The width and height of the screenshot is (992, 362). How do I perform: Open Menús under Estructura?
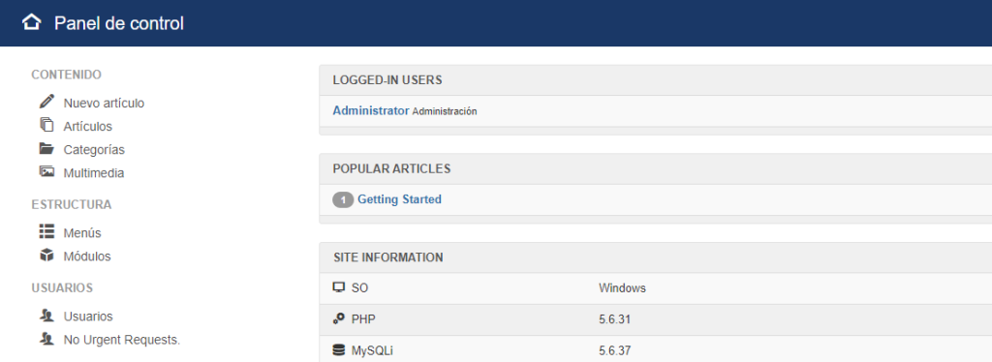82,232
